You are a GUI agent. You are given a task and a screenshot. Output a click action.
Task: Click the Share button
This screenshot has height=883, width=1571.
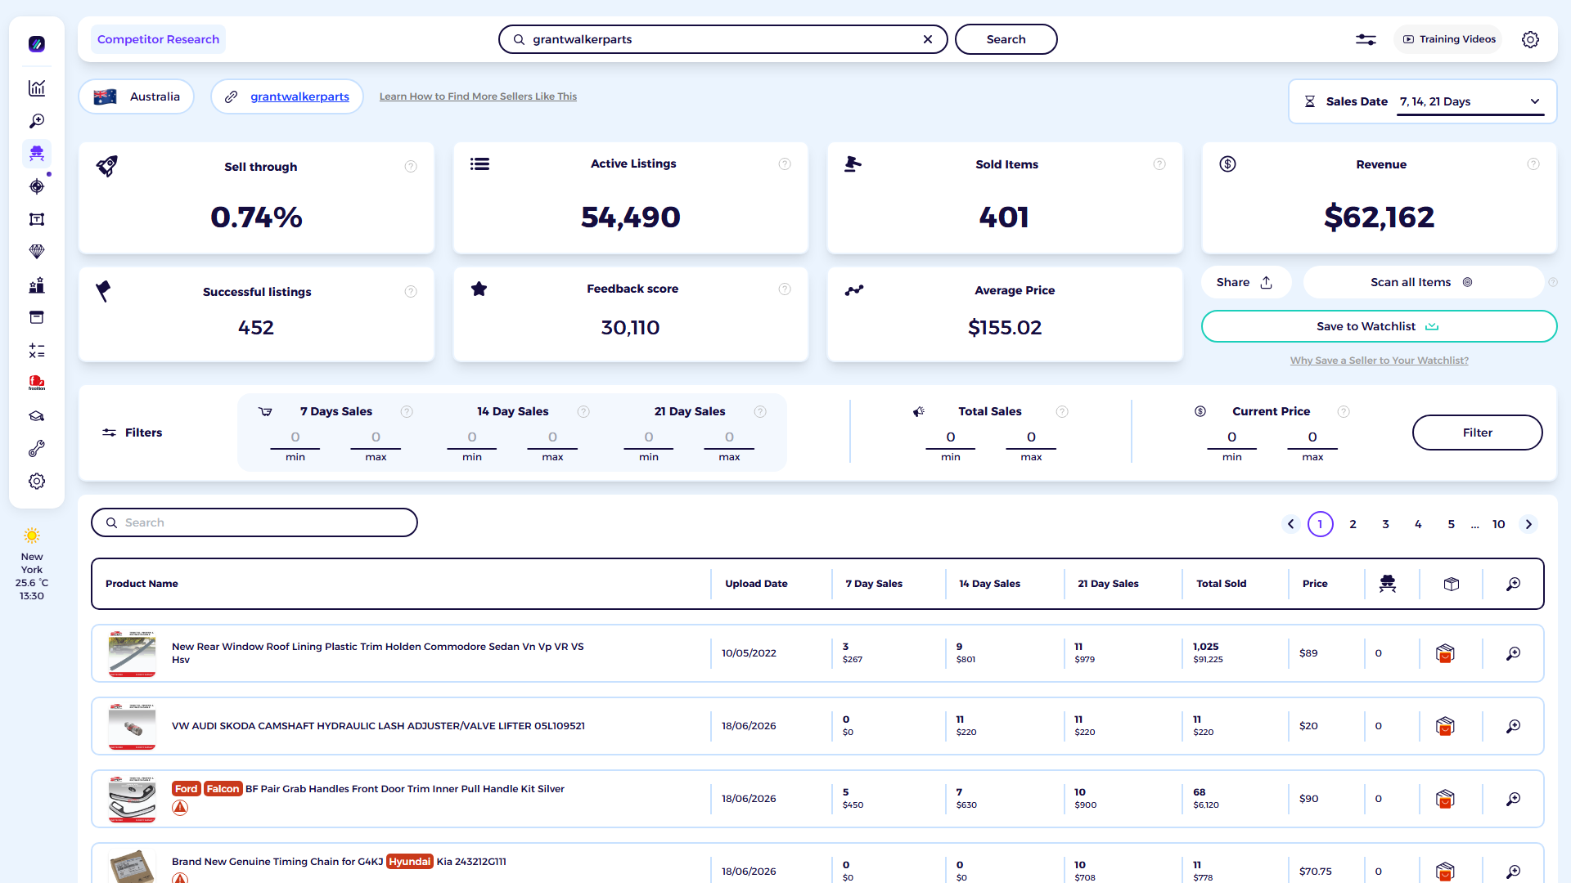(1246, 282)
